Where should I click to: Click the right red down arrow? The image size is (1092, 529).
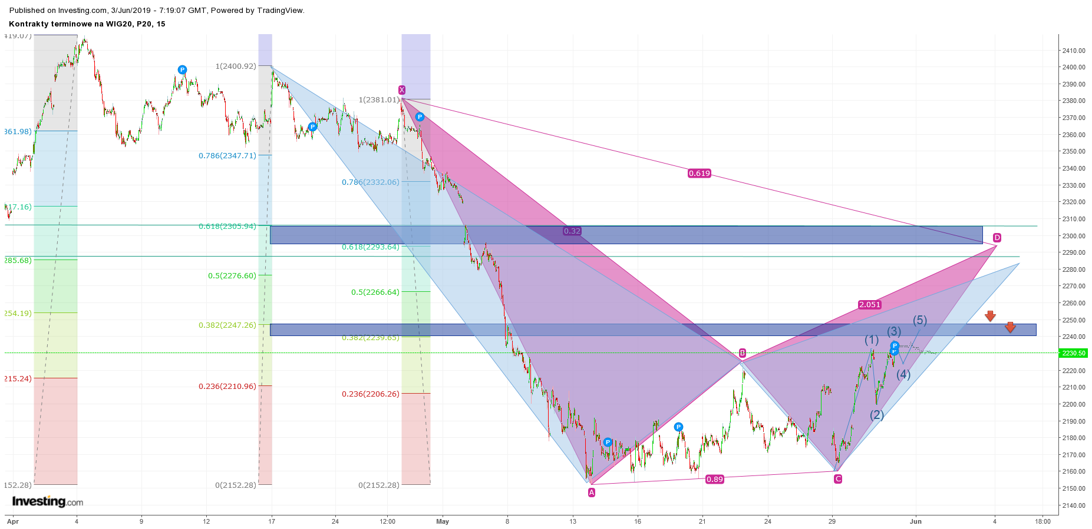pyautogui.click(x=1010, y=327)
